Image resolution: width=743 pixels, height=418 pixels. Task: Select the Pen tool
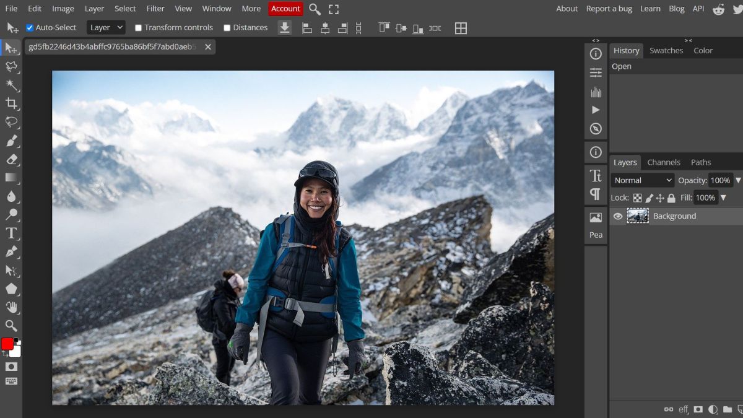tap(11, 251)
